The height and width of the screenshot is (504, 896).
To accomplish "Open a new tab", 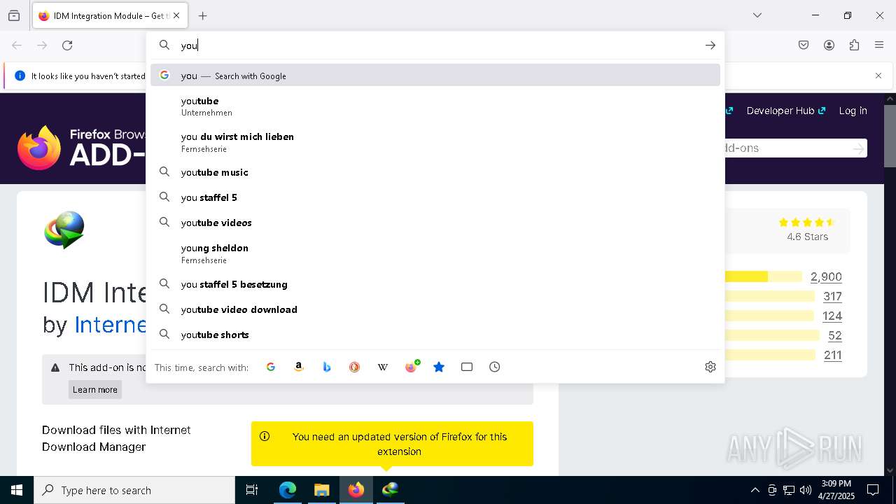I will [203, 15].
